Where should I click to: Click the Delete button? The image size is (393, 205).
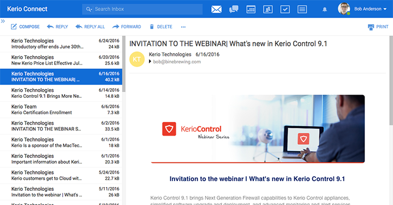(x=160, y=27)
